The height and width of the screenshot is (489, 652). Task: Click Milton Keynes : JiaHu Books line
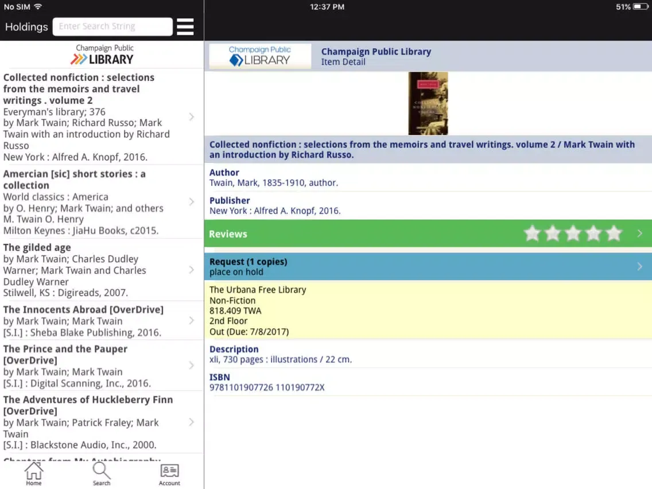[x=81, y=231]
